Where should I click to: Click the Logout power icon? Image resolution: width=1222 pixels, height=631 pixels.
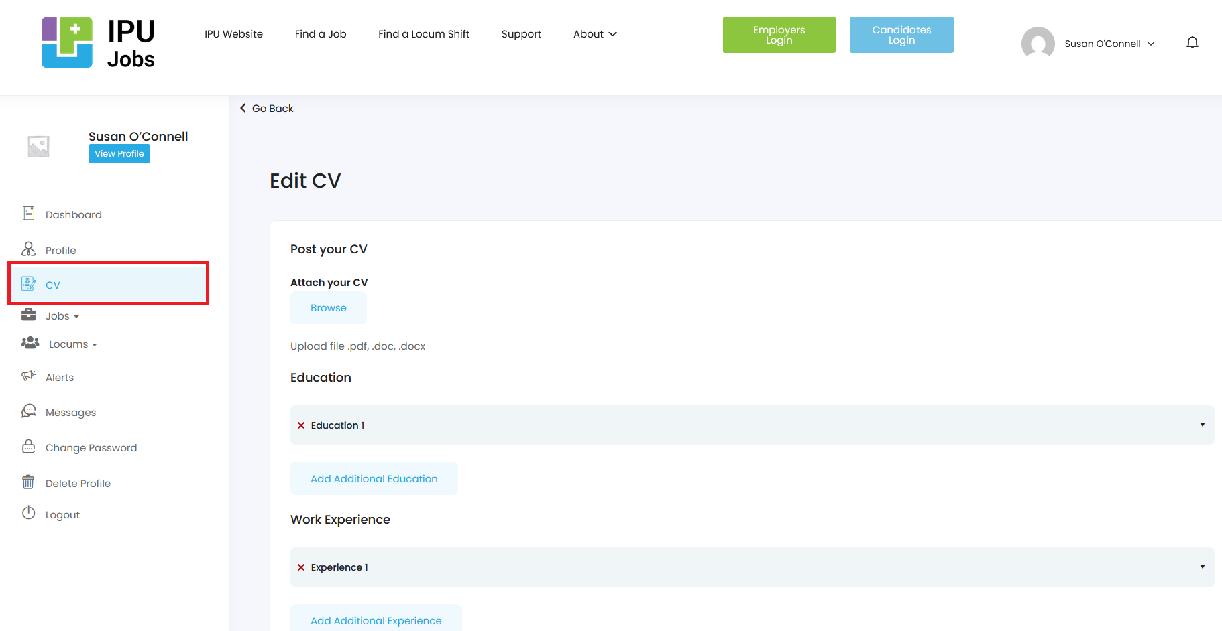point(28,514)
